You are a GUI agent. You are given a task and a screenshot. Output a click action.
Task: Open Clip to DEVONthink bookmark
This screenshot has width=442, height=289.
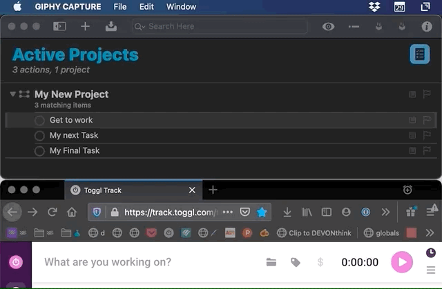(314, 233)
